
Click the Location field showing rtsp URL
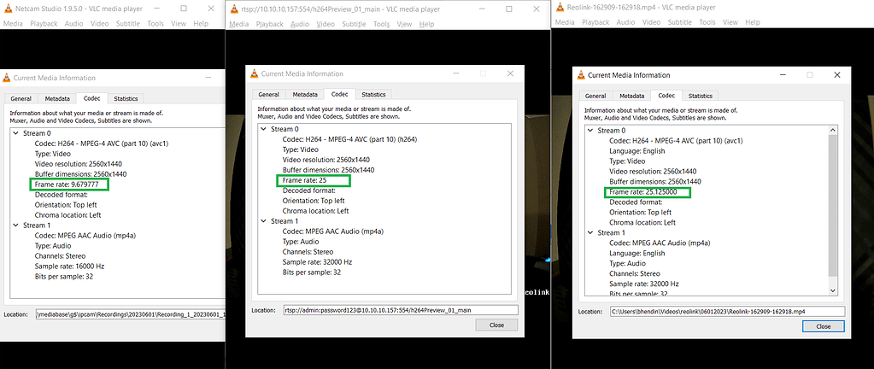pos(399,310)
